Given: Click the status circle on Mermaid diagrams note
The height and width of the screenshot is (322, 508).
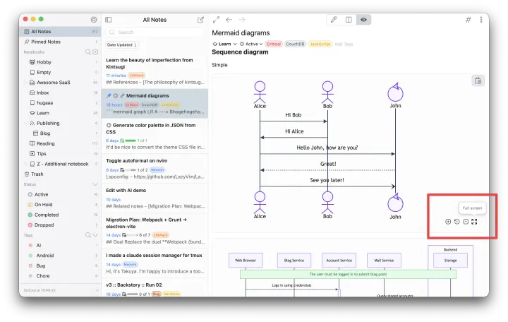Looking at the screenshot, I should pos(115,95).
